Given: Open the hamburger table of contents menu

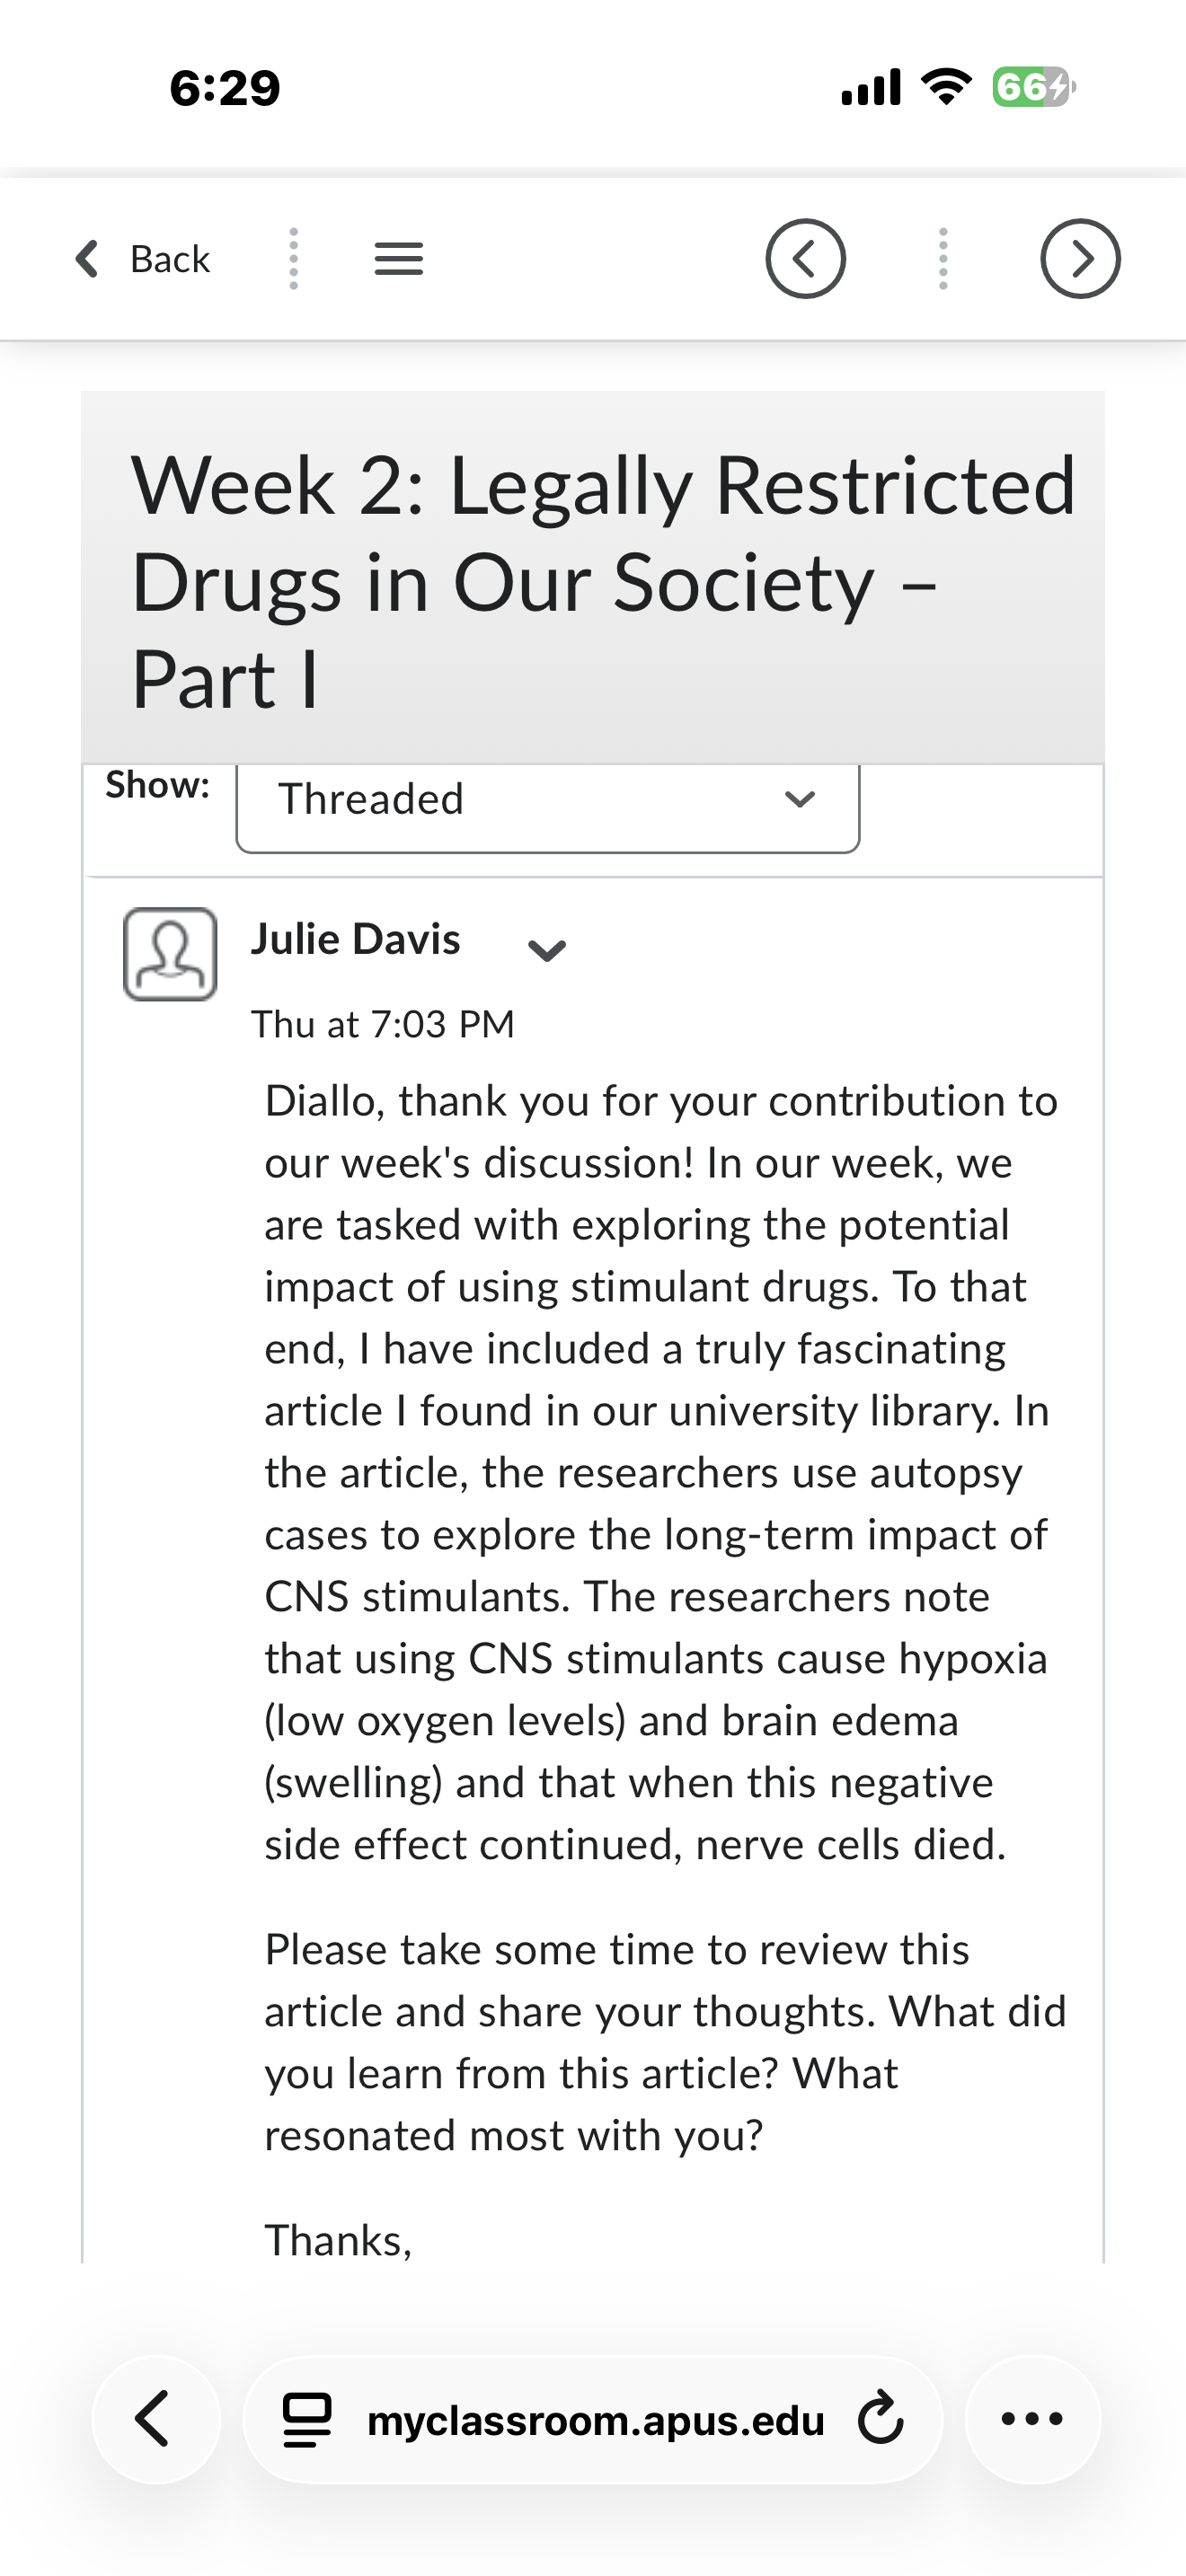Looking at the screenshot, I should pyautogui.click(x=398, y=259).
